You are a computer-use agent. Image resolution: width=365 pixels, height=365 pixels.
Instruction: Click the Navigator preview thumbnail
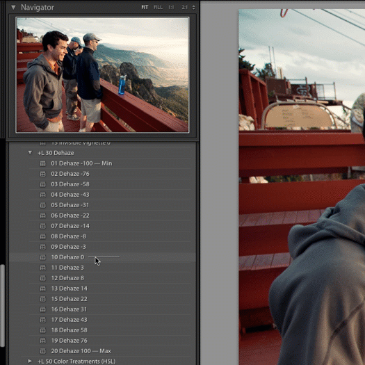[x=102, y=74]
